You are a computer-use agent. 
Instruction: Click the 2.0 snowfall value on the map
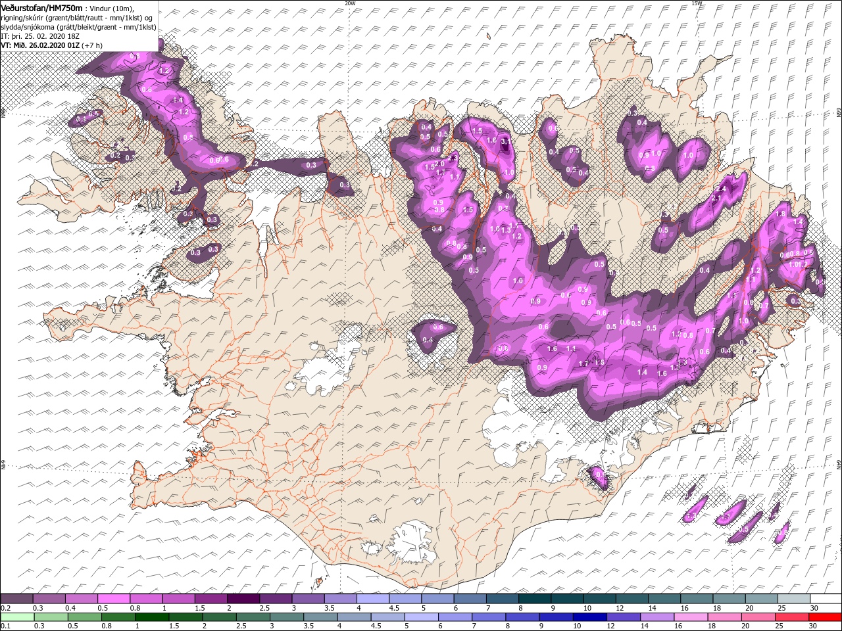tap(439, 164)
